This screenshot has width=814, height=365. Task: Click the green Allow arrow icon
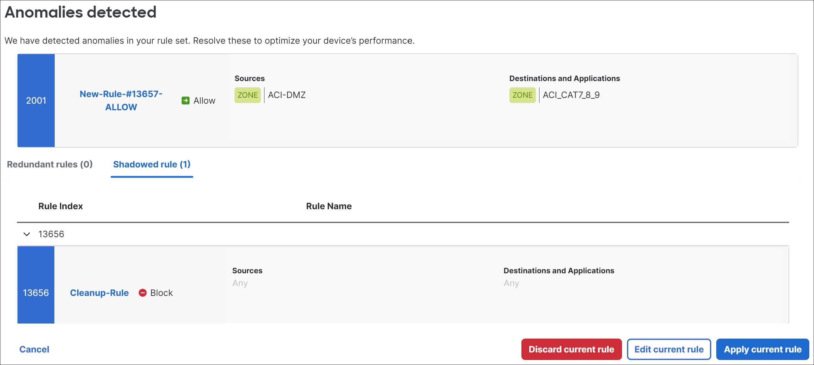(185, 101)
